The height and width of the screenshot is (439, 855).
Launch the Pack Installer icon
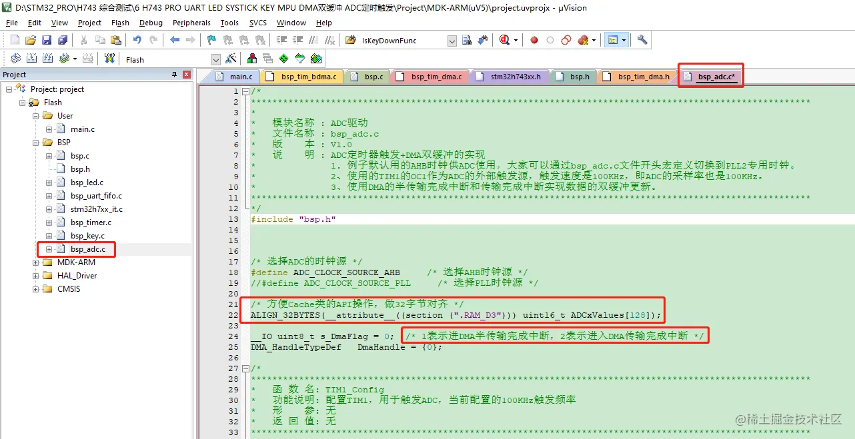[315, 59]
